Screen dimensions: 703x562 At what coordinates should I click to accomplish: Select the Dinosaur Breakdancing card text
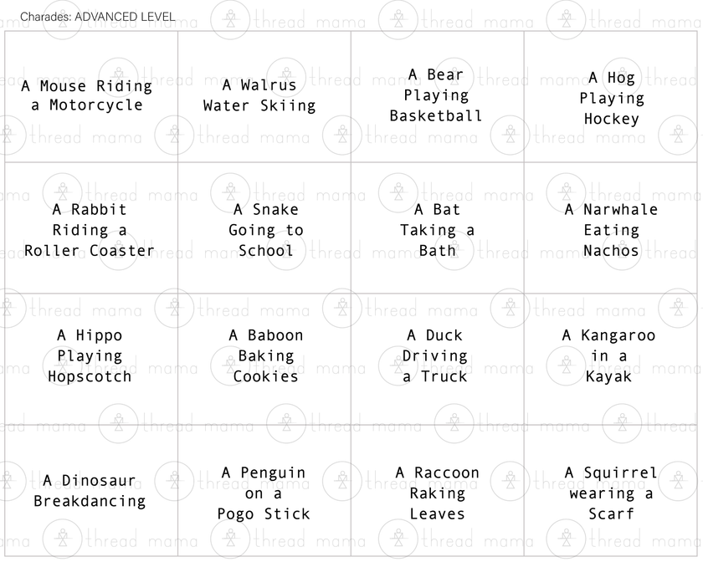click(x=90, y=491)
